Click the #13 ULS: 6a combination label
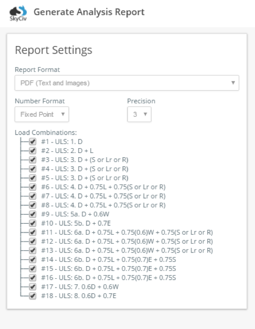Viewport: 255px width, 329px height. (x=127, y=250)
